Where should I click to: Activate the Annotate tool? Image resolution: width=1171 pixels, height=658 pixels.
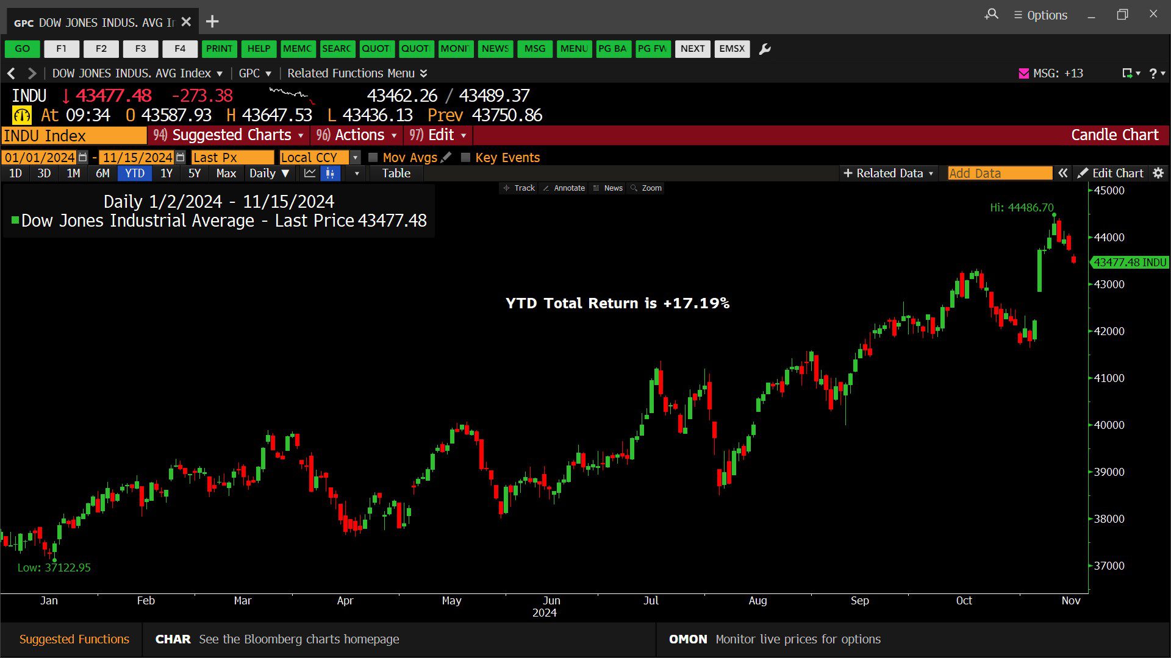coord(564,188)
